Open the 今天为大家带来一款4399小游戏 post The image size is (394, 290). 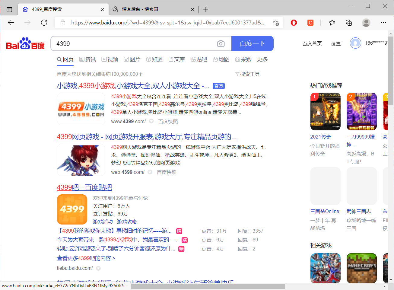tap(118, 240)
